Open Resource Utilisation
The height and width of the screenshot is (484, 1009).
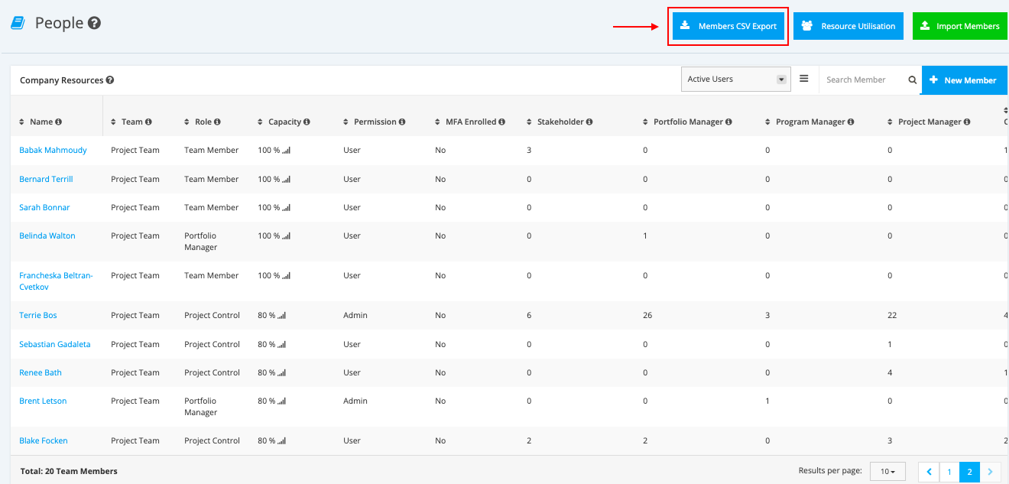click(x=848, y=26)
